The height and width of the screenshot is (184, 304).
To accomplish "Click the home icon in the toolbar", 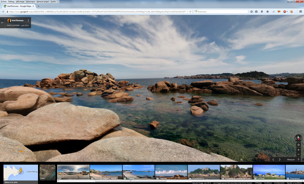I will coord(268,12).
